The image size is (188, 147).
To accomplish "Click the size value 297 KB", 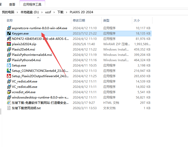I will tap(145, 103).
